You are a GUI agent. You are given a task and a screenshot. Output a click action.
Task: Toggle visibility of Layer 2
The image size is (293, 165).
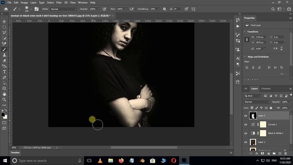246,116
